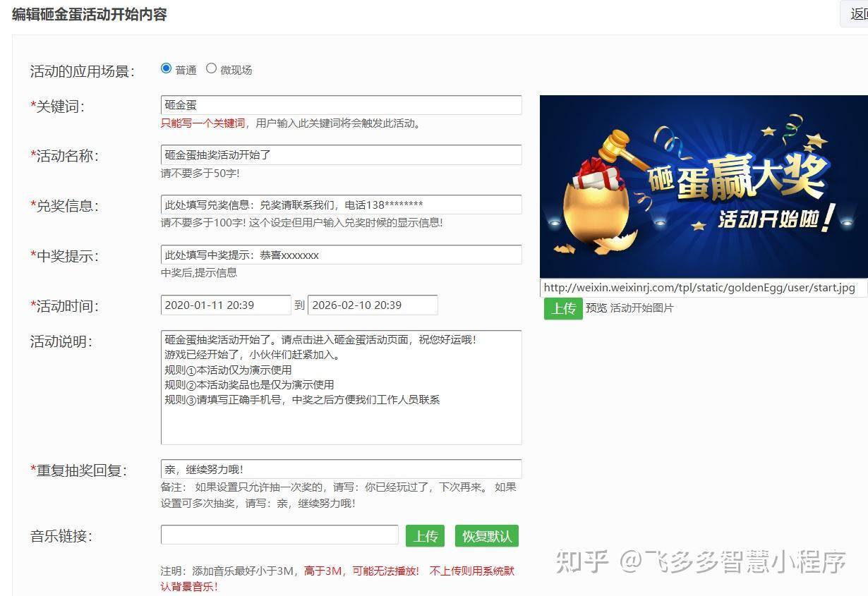Click the empty 音乐链接 input box
The image size is (868, 596).
(279, 535)
